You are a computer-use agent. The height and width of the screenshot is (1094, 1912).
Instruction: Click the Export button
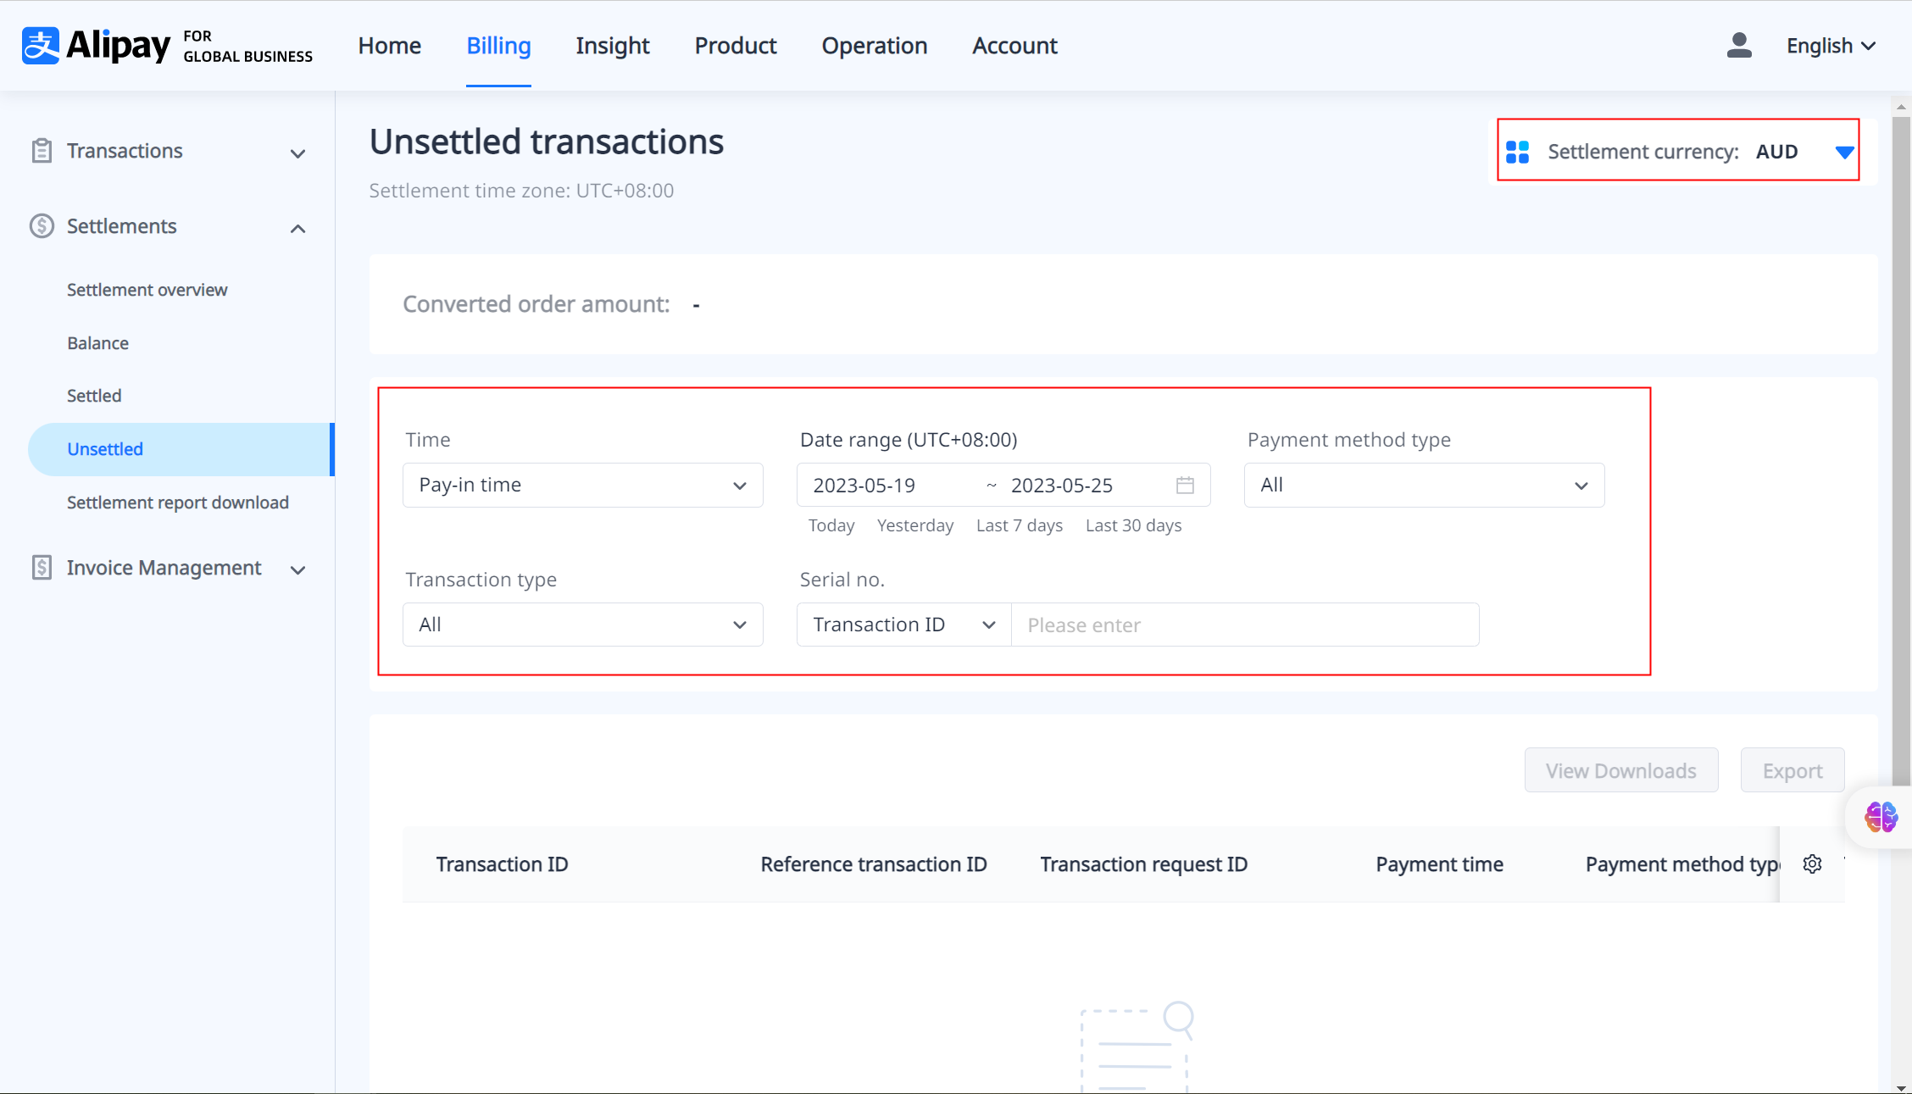1792,771
